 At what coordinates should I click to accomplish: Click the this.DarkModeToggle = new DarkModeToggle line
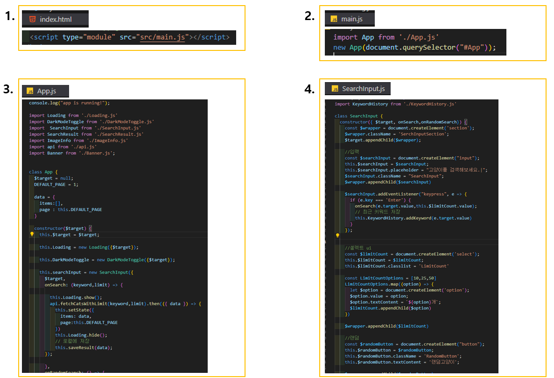107,260
